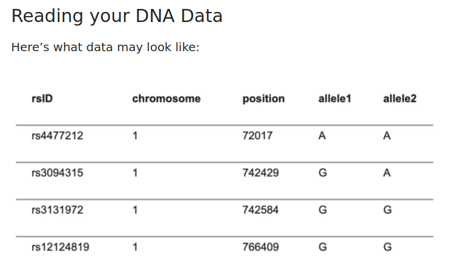Select the rs12124819 cell
Viewport: 454px width, 266px height.
pos(60,247)
